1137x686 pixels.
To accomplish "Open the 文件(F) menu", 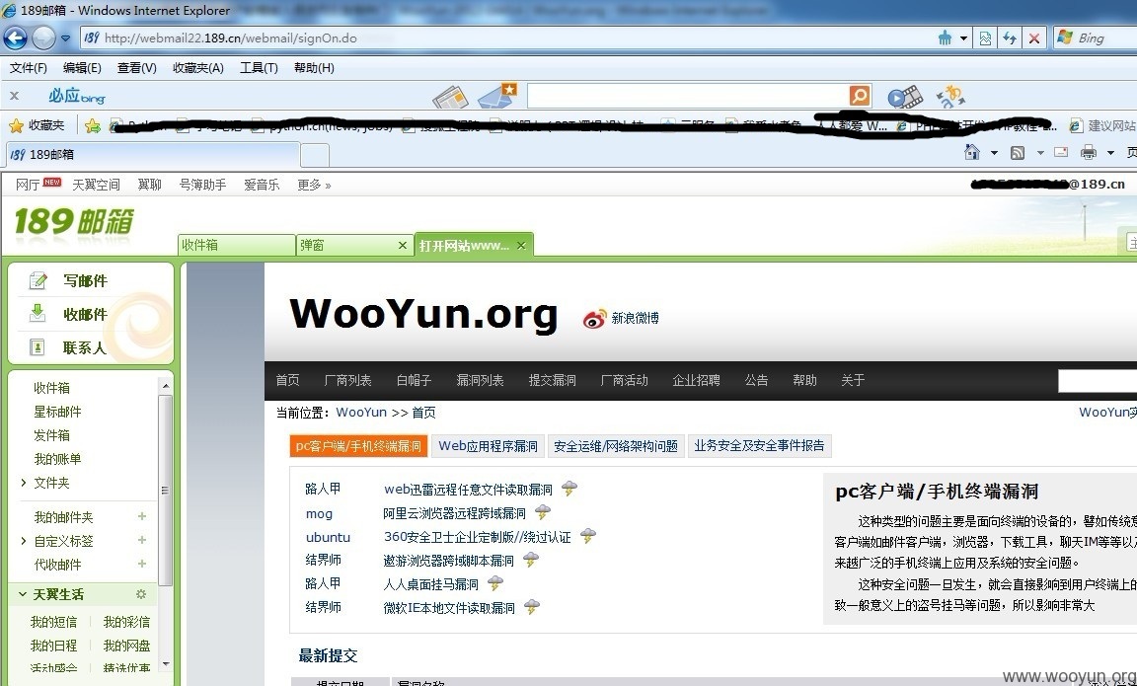I will coord(29,67).
